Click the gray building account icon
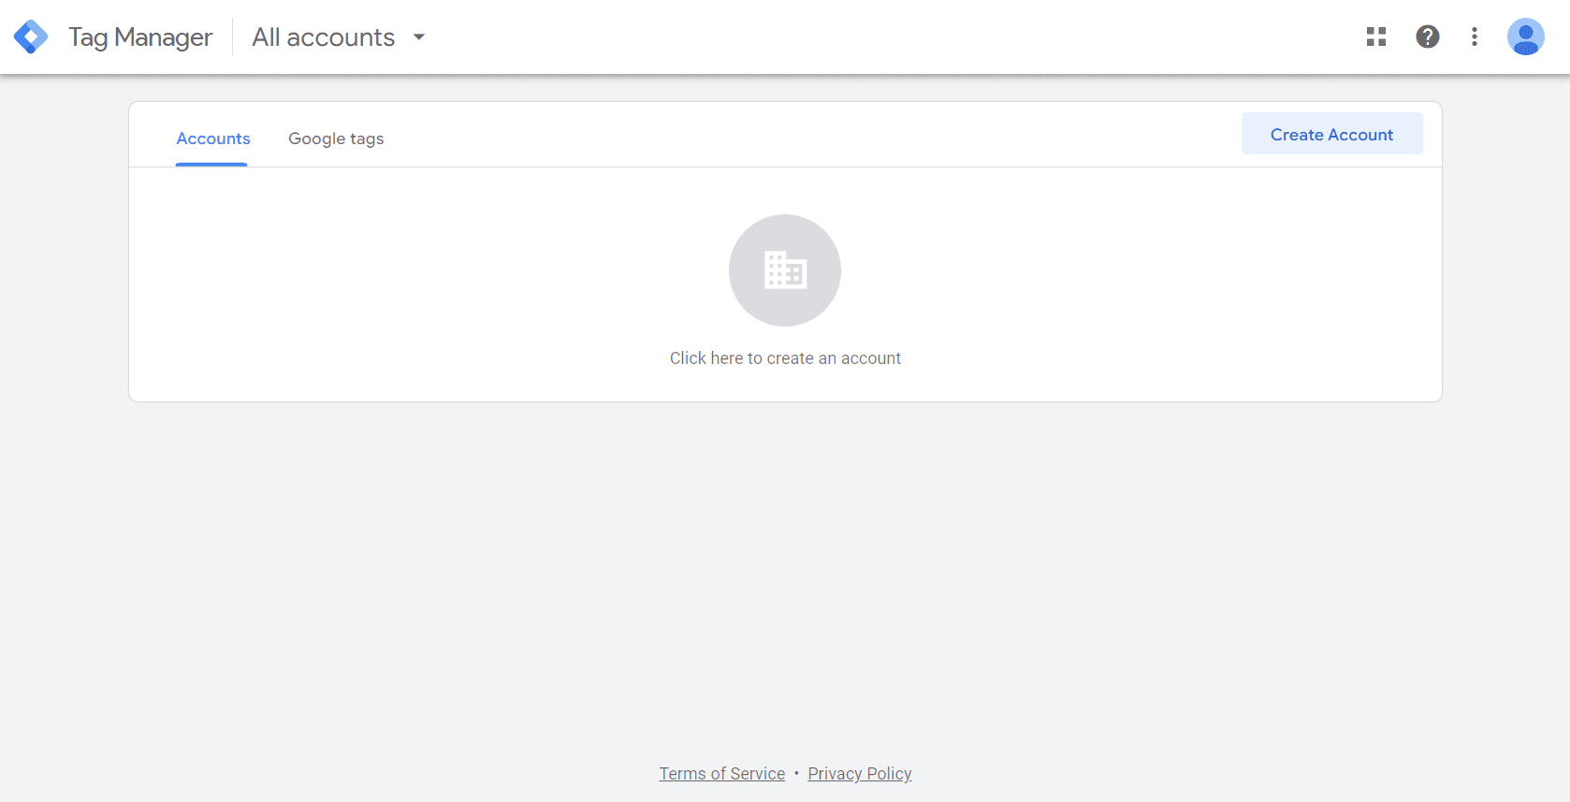The width and height of the screenshot is (1570, 802). pyautogui.click(x=785, y=270)
